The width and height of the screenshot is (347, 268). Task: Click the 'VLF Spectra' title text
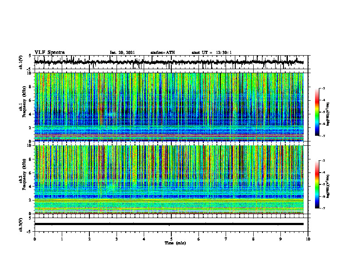point(50,52)
